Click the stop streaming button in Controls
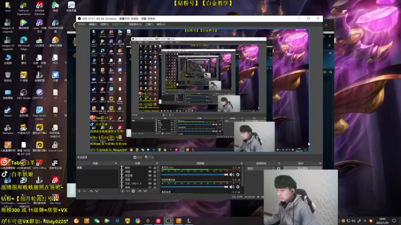This screenshot has height=225, width=401. pos(303,168)
